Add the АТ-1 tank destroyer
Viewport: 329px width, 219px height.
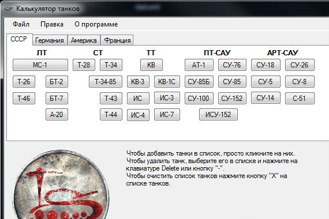[x=199, y=65]
